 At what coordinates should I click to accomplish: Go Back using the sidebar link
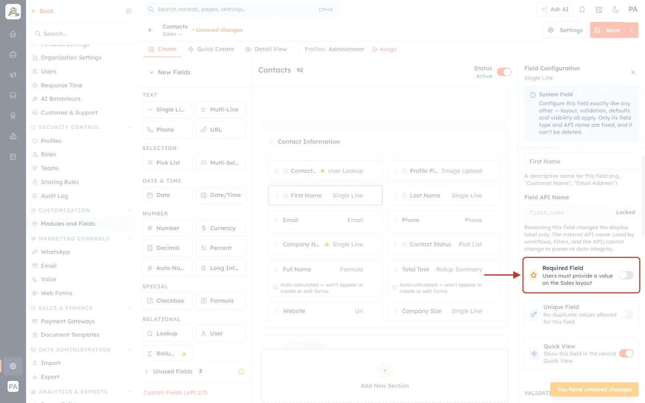[43, 11]
